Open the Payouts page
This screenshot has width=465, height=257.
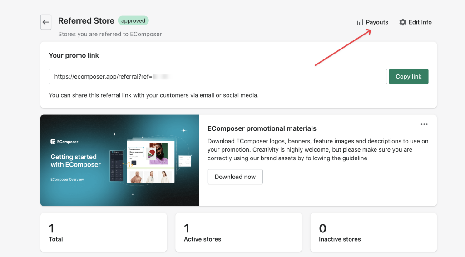tap(372, 22)
